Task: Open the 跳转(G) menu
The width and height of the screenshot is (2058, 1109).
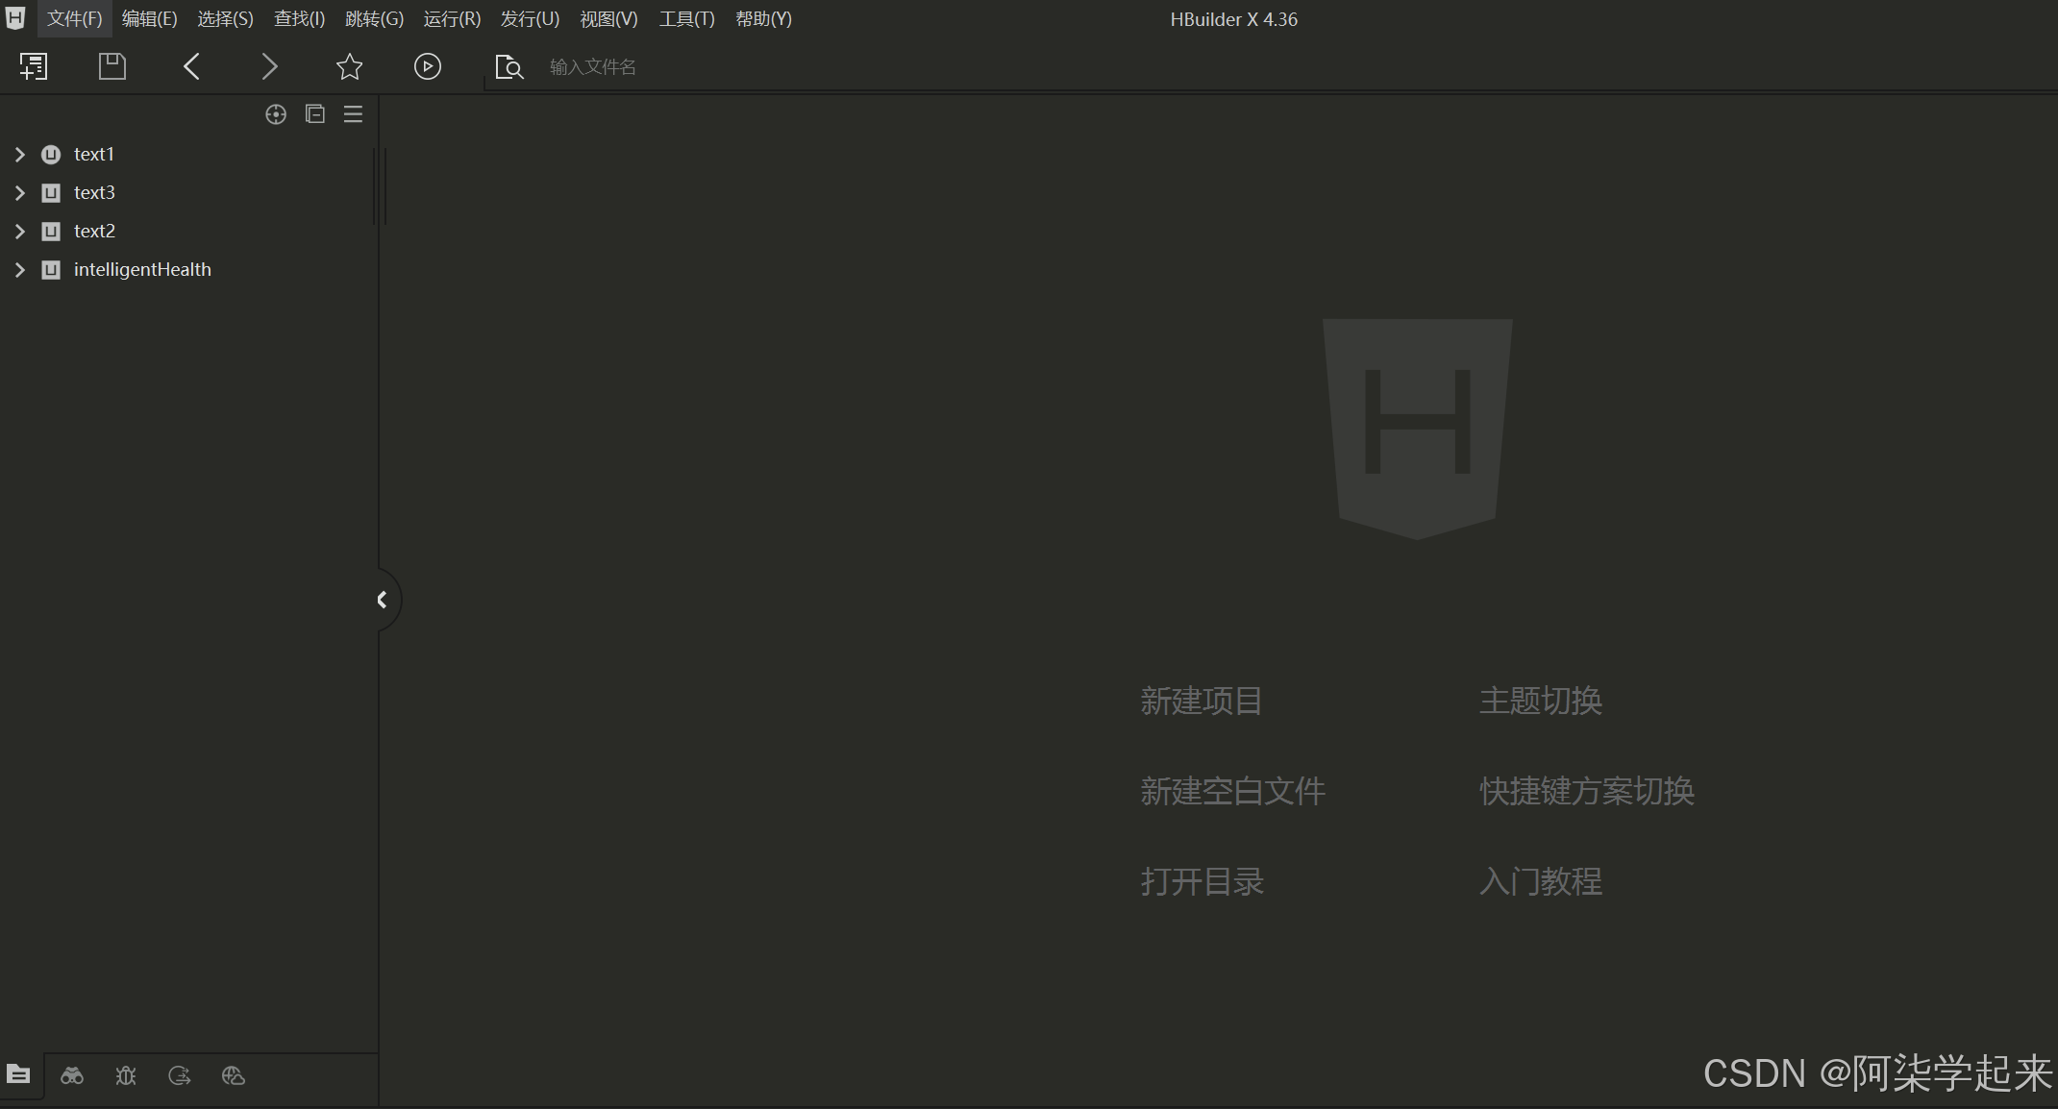Action: click(x=375, y=19)
